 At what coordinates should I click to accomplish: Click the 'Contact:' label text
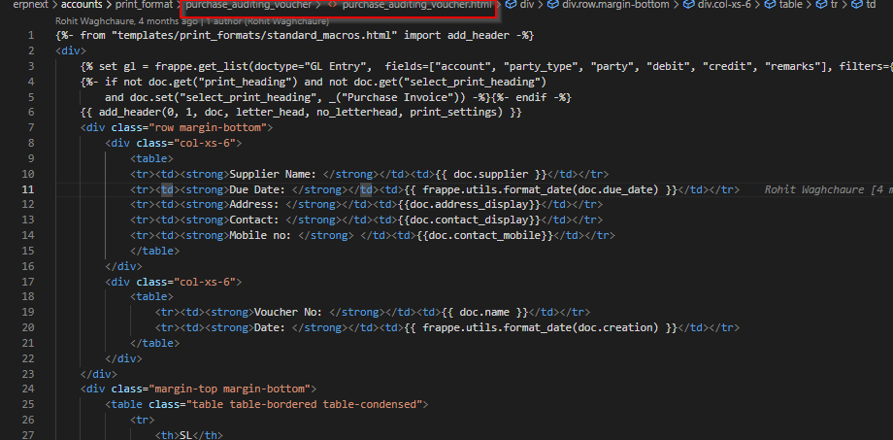pyautogui.click(x=254, y=220)
